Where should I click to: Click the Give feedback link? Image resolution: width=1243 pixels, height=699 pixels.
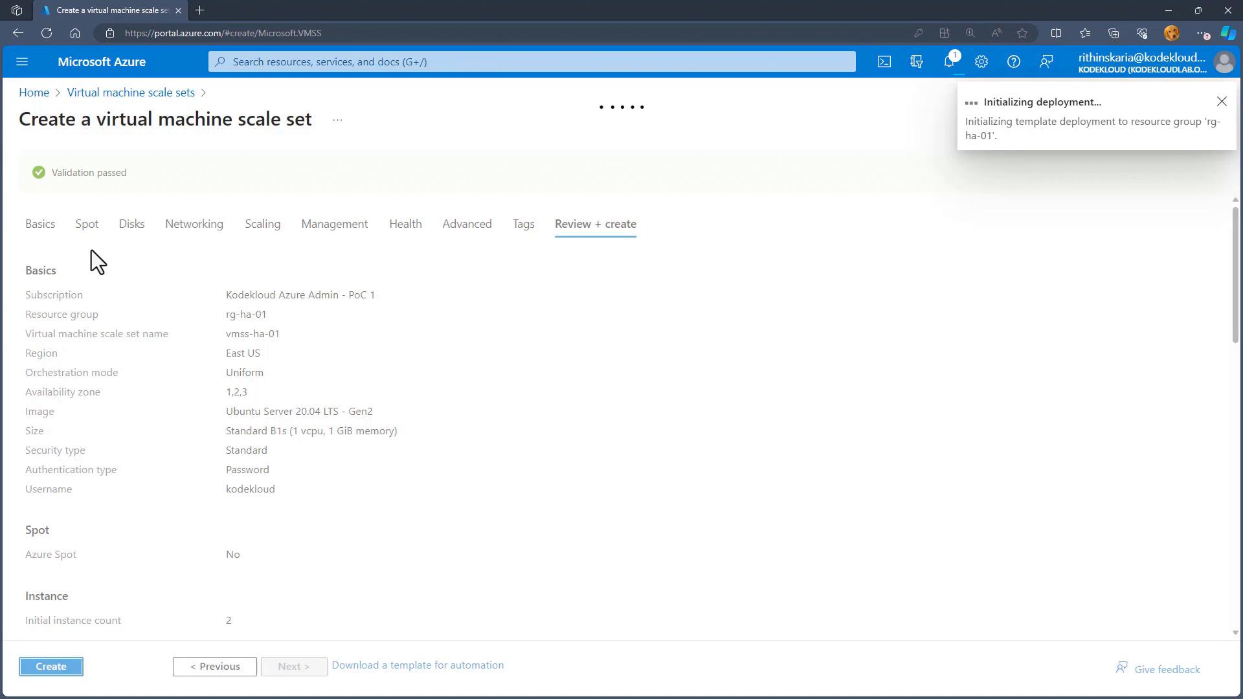pos(1158,669)
